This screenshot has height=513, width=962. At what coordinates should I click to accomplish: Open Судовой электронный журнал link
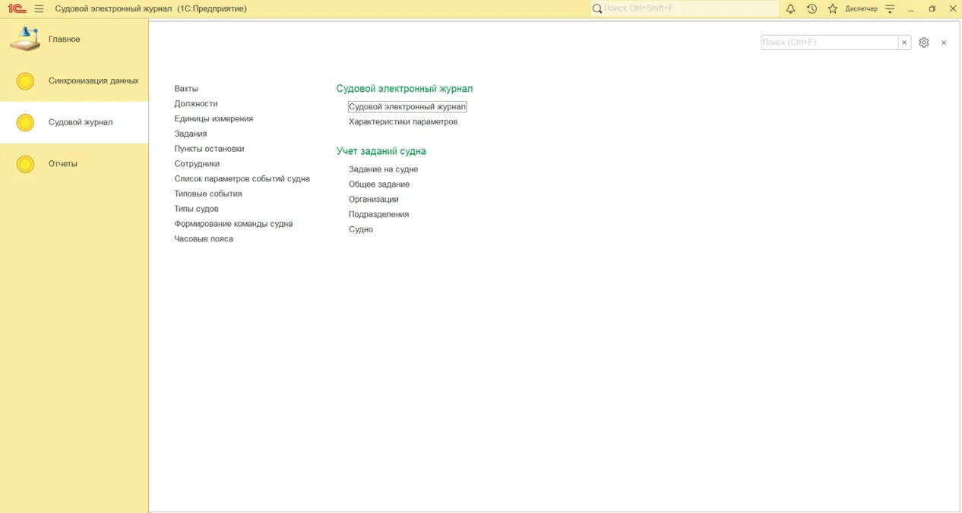[x=407, y=107]
